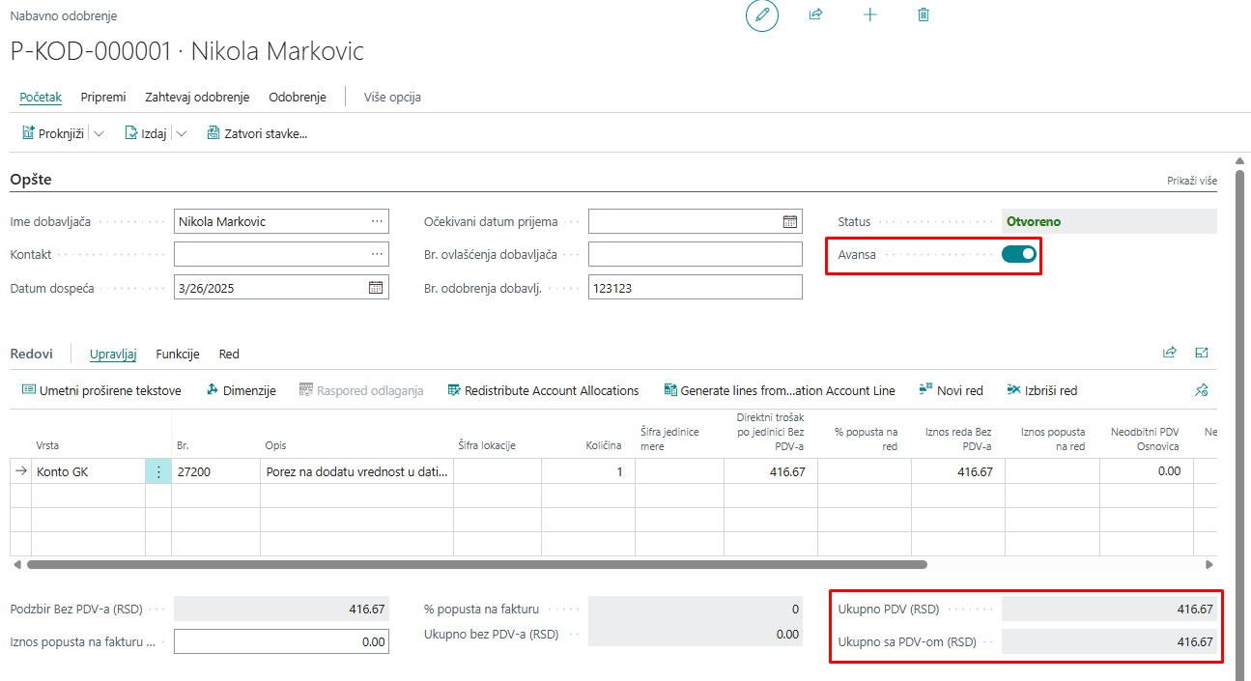Image resolution: width=1251 pixels, height=681 pixels.
Task: Click Prikaži više link
Action: pyautogui.click(x=1191, y=182)
